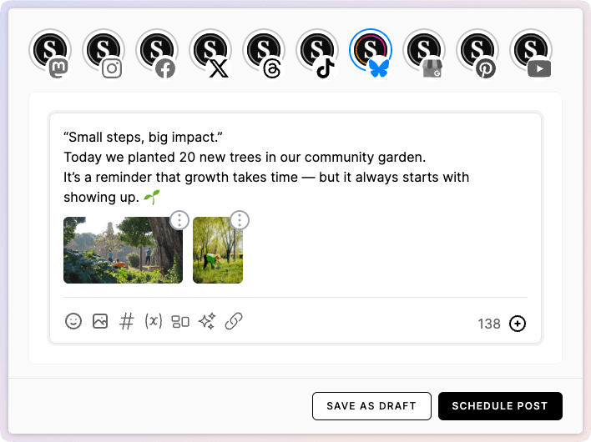Insert a hashtag with the # icon
Screen dimensions: 591x442
(x=127, y=321)
